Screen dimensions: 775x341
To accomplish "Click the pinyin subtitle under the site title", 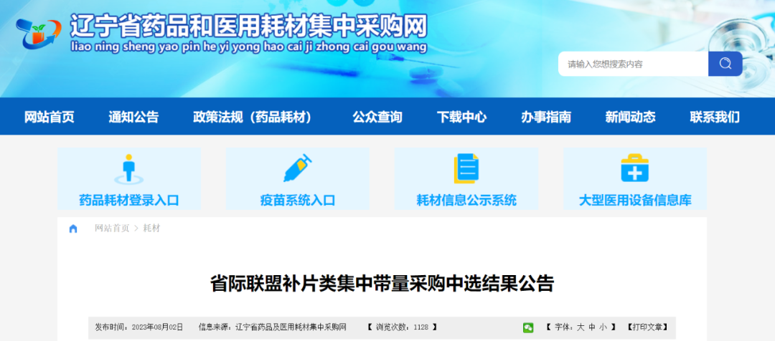I will coord(248,47).
